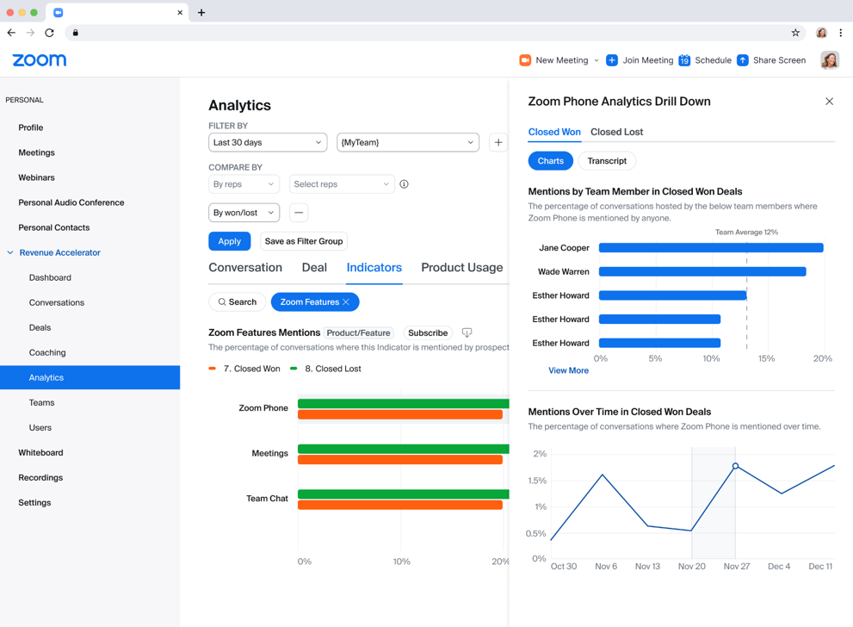Go back in browser history
This screenshot has width=853, height=627.
pos(11,33)
